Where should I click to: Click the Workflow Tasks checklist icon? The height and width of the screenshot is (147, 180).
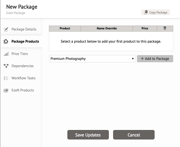pyautogui.click(x=6, y=78)
